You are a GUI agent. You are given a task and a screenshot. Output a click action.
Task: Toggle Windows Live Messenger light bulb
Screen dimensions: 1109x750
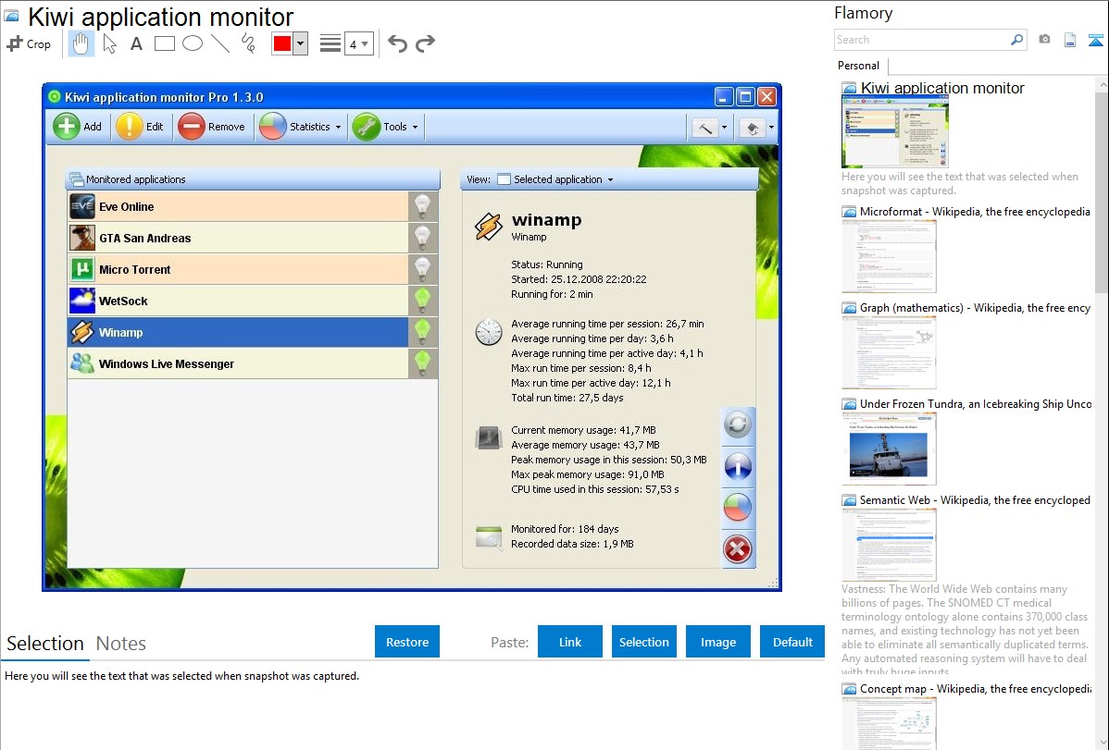[423, 363]
